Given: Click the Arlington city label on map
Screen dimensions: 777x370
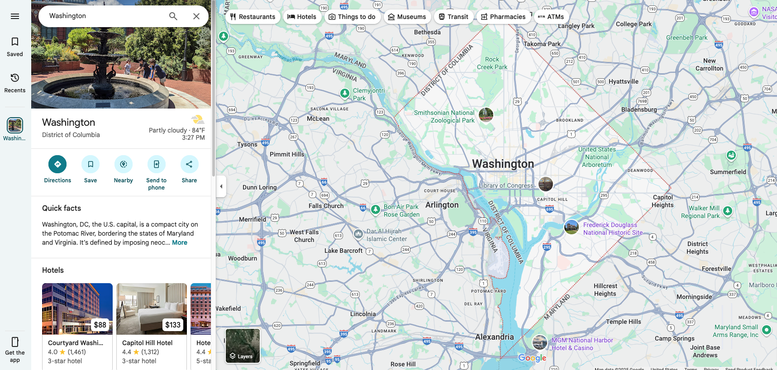Looking at the screenshot, I should coord(442,205).
